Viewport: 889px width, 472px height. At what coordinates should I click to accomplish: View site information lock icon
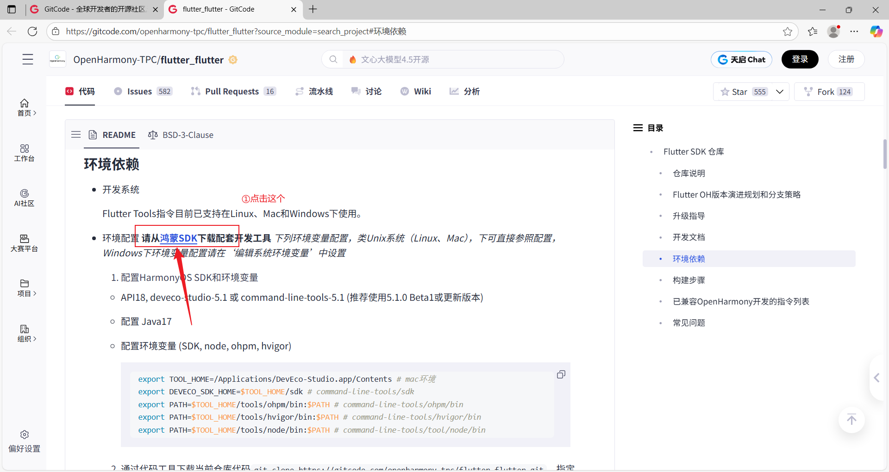[x=56, y=31]
